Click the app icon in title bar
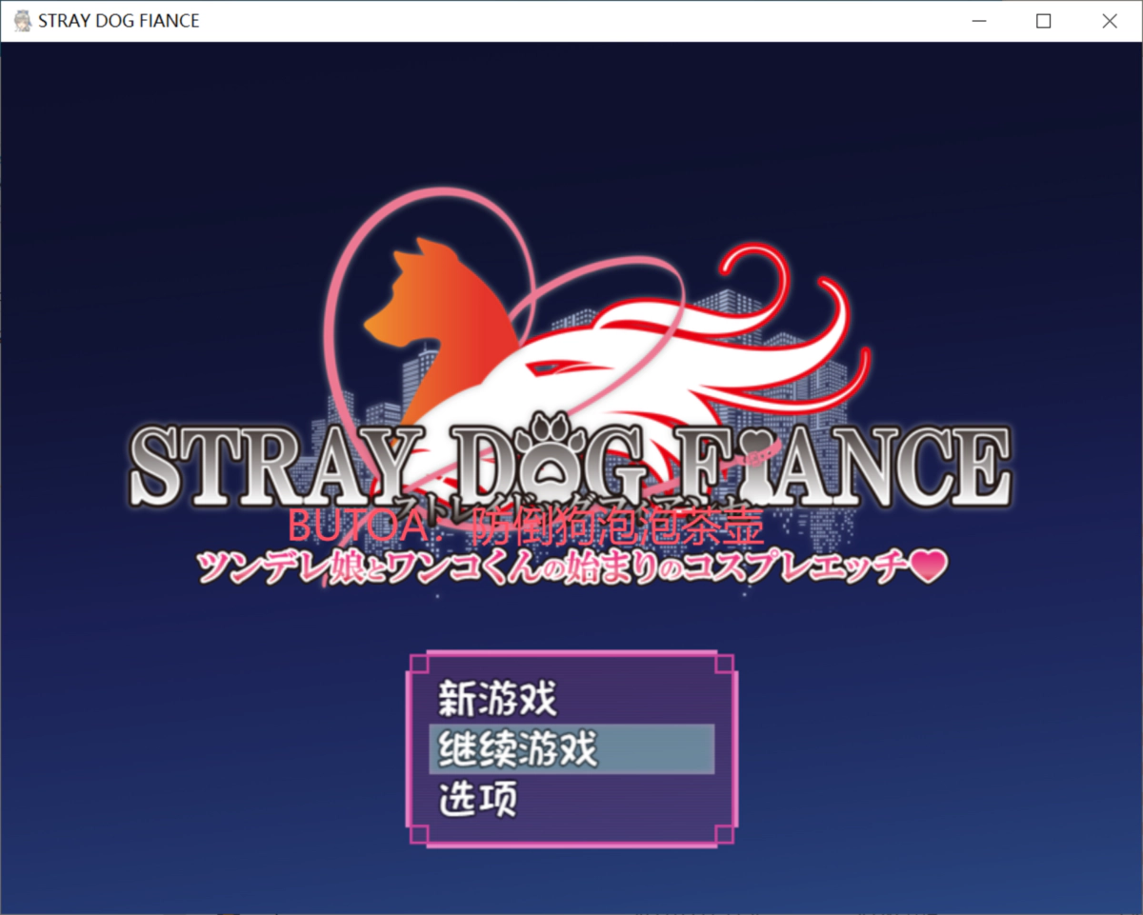The height and width of the screenshot is (915, 1143). [22, 21]
